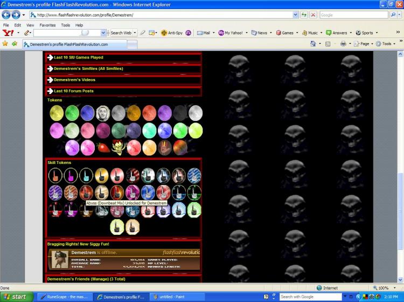Click the Yahoo Sports toolbar button
This screenshot has height=302, width=404.
coord(364,33)
